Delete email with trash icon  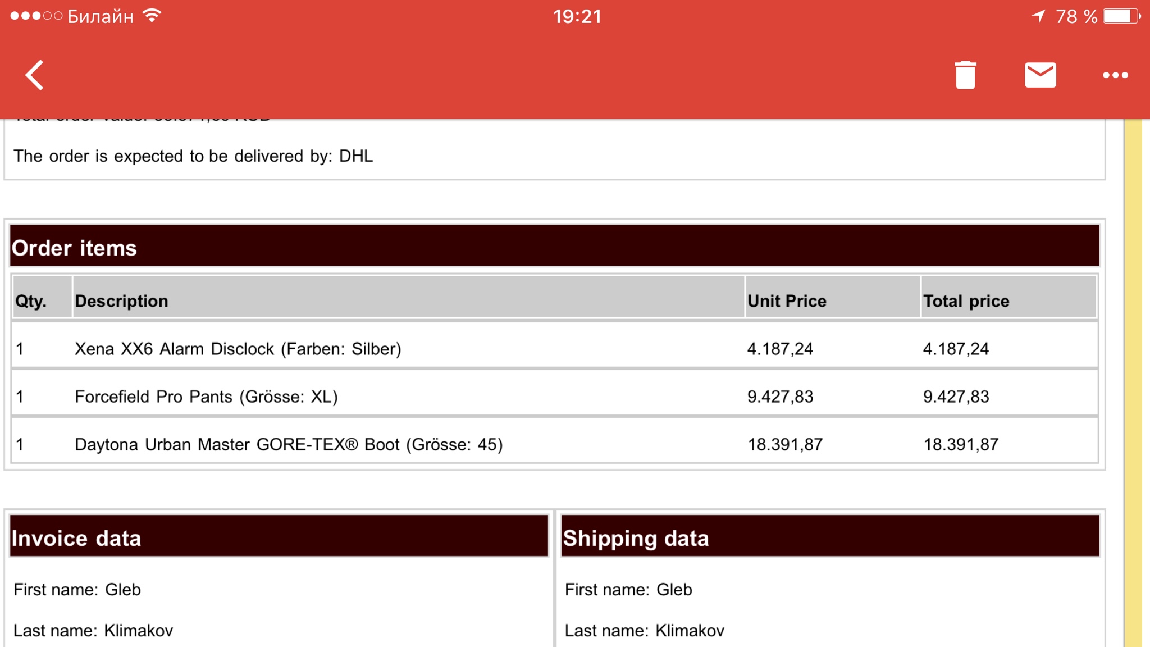[x=965, y=75]
